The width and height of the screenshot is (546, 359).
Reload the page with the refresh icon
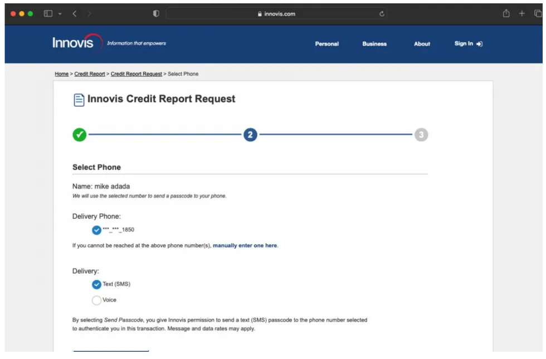(382, 13)
